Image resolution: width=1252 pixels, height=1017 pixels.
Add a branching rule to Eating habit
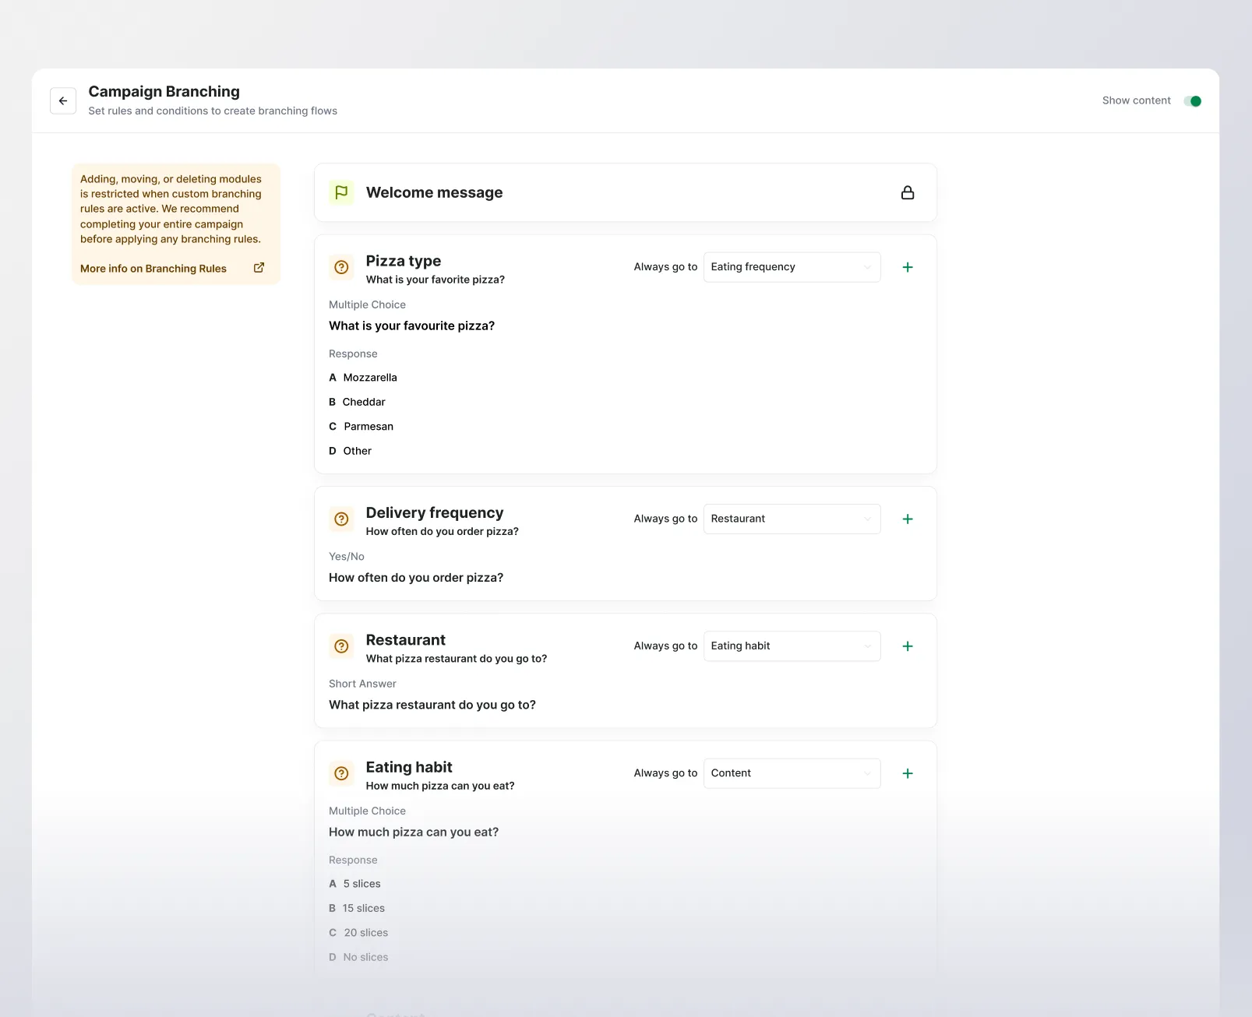click(908, 773)
